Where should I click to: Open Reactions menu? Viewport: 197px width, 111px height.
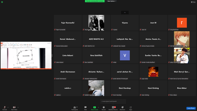[123, 108]
